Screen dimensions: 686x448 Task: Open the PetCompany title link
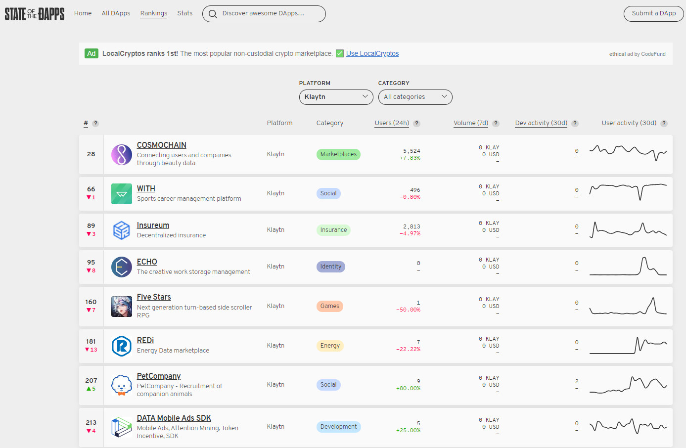pos(159,376)
